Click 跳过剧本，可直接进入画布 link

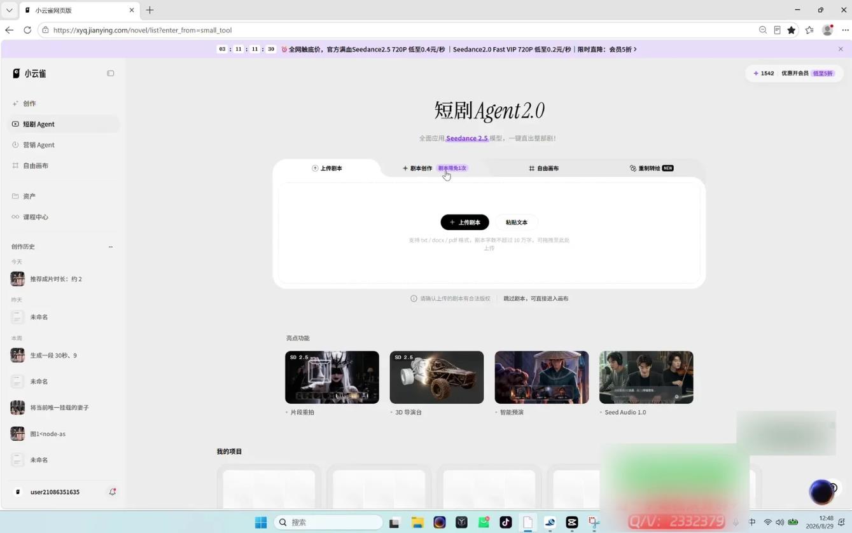[x=536, y=298]
